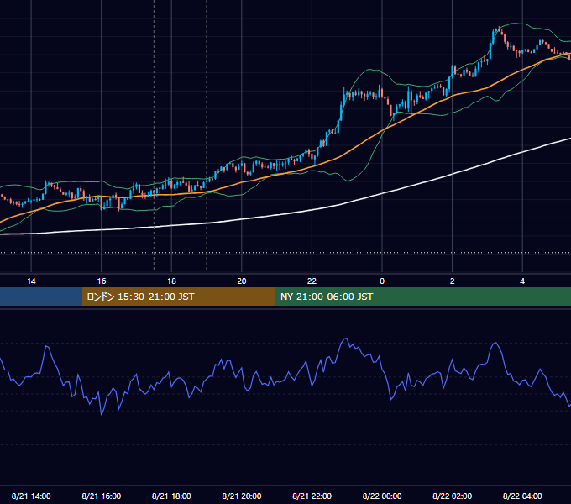
Task: Click the 8/21 20:00 label on oscillator axis
Action: [x=242, y=496]
